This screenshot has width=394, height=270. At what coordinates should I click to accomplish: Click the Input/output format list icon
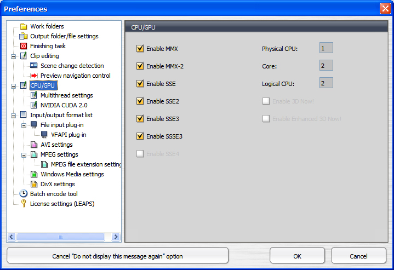pos(24,115)
